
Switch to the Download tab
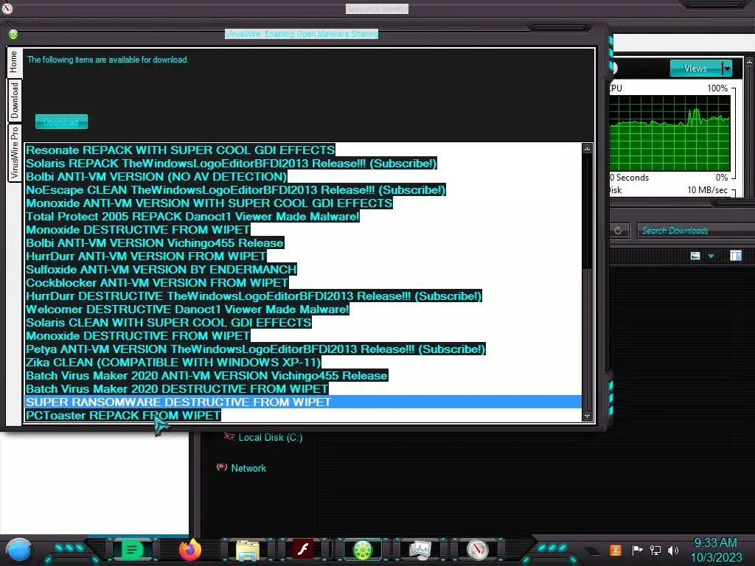click(15, 100)
